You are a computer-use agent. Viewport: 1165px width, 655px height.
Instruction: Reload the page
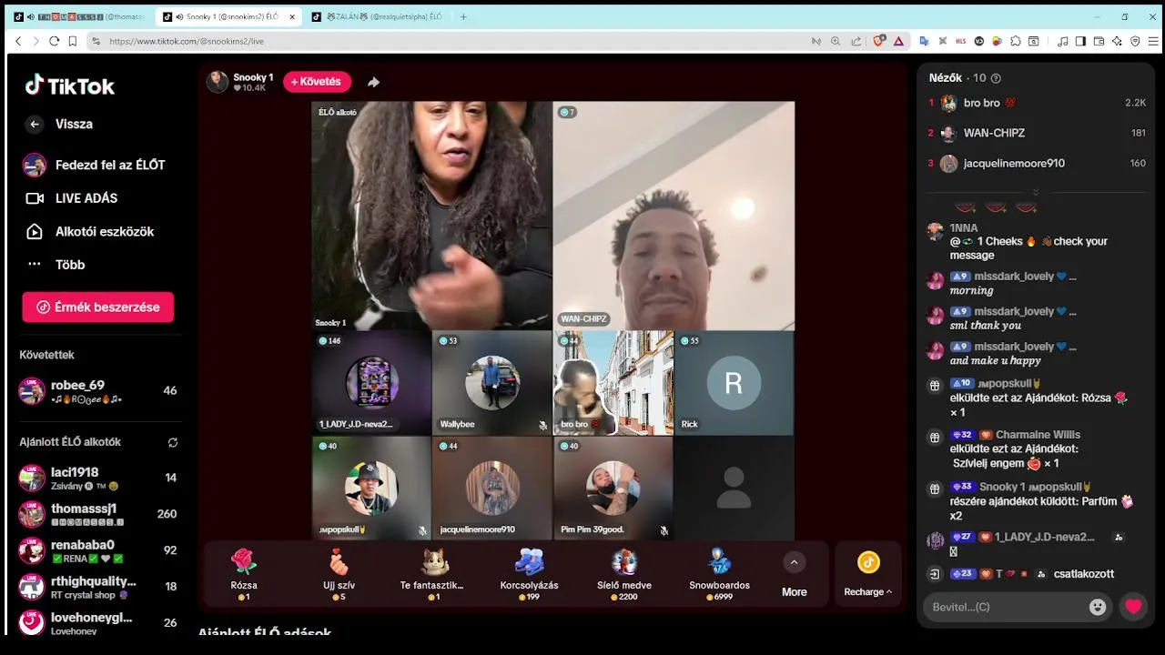pyautogui.click(x=55, y=41)
